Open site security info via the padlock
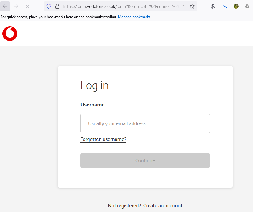This screenshot has width=253, height=212. (57, 6)
